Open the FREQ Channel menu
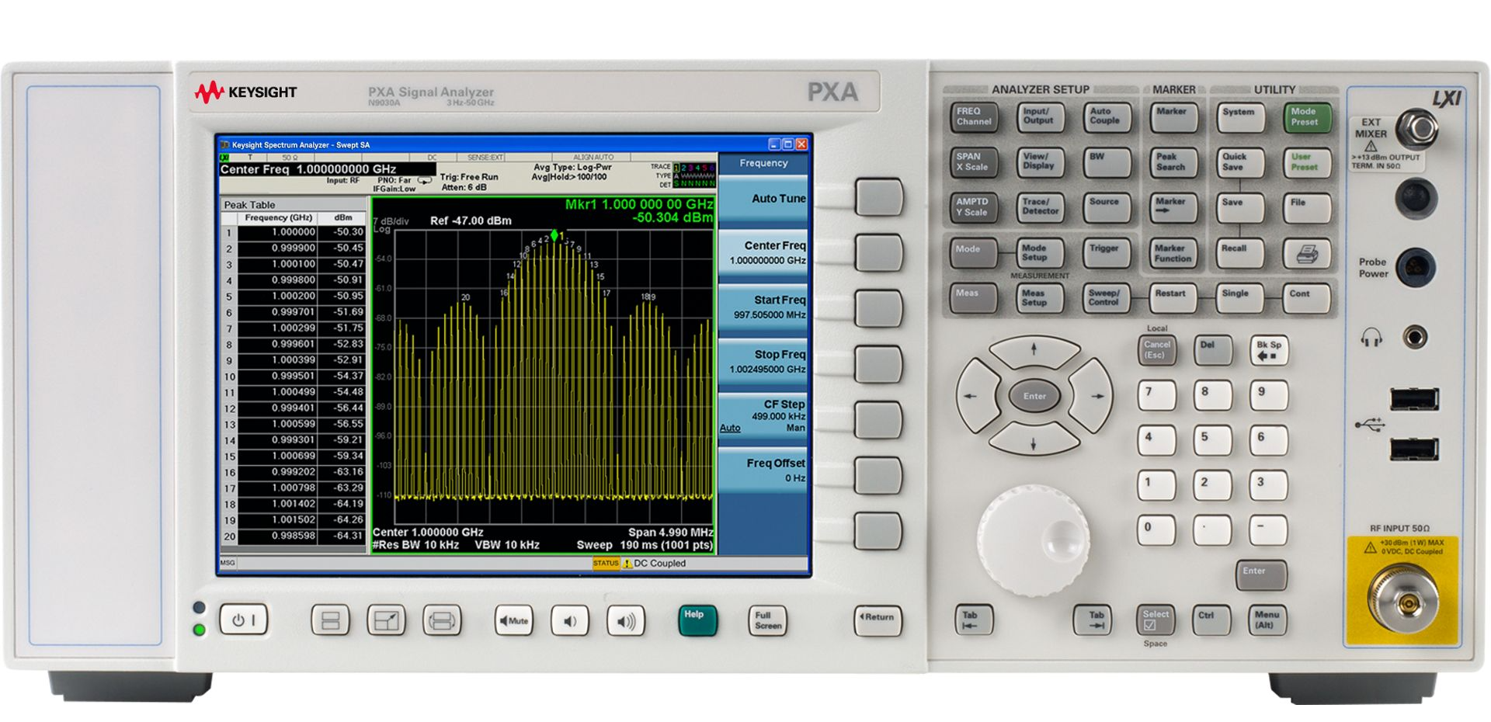Screen dimensions: 1491x722 coord(973,117)
